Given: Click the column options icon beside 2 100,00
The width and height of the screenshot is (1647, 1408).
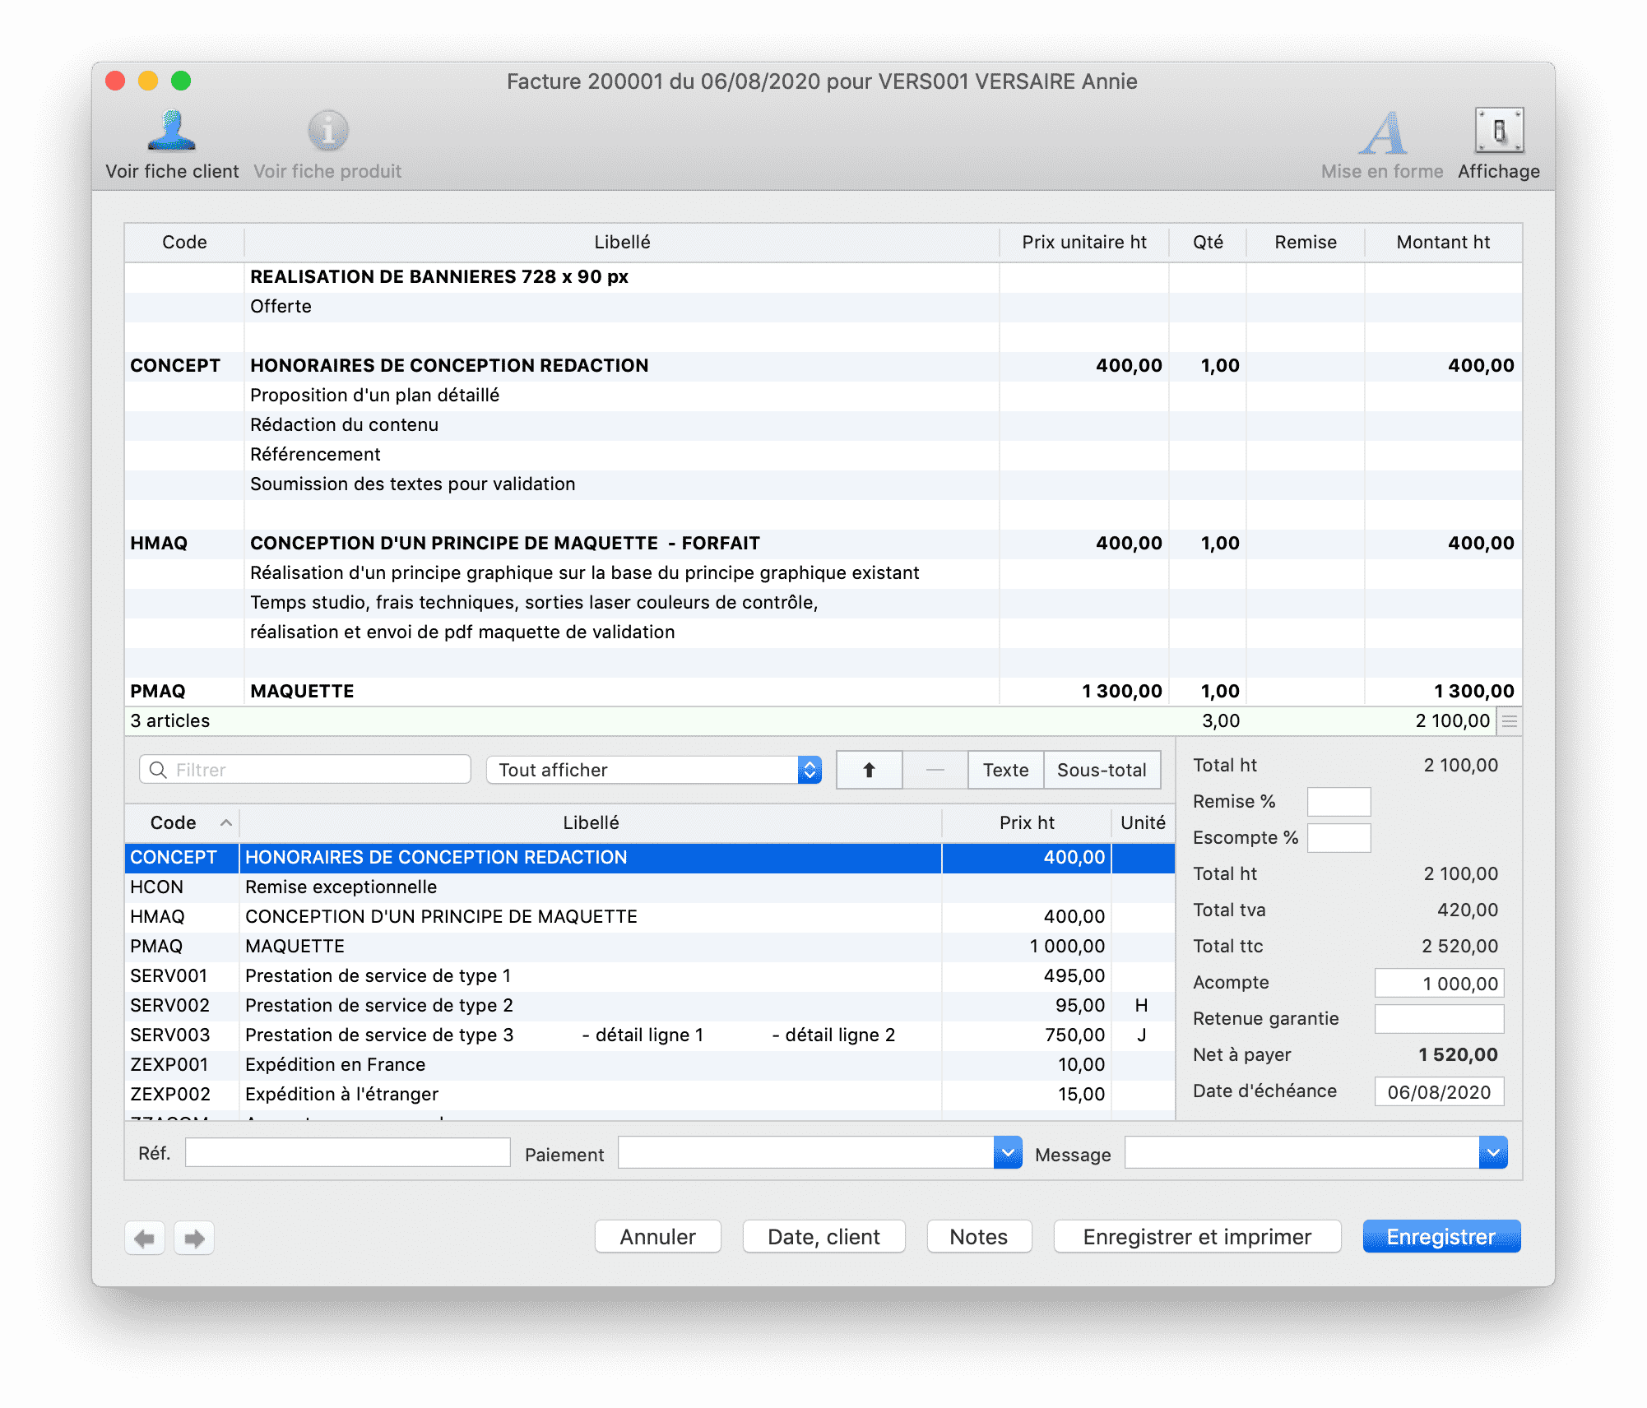Looking at the screenshot, I should pos(1510,721).
